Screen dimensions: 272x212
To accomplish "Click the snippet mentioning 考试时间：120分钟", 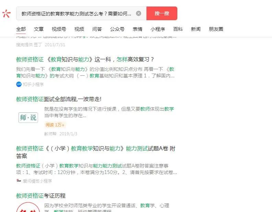I will click(97, 169).
